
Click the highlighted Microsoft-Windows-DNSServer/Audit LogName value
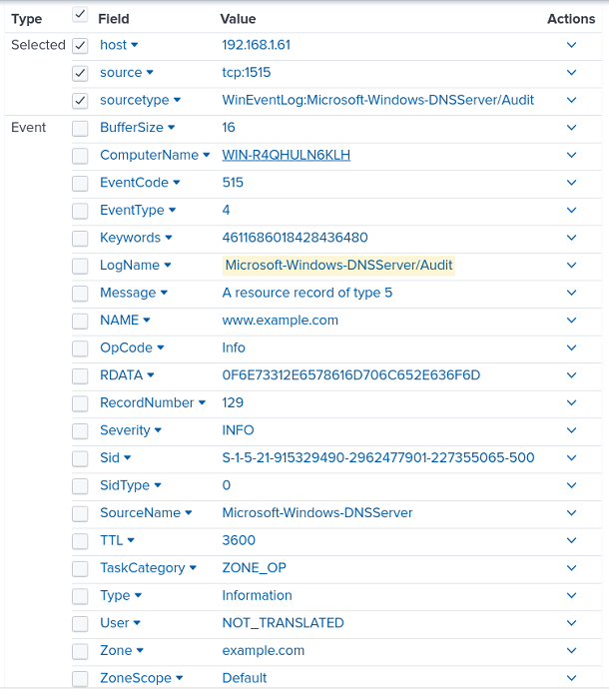tap(338, 266)
